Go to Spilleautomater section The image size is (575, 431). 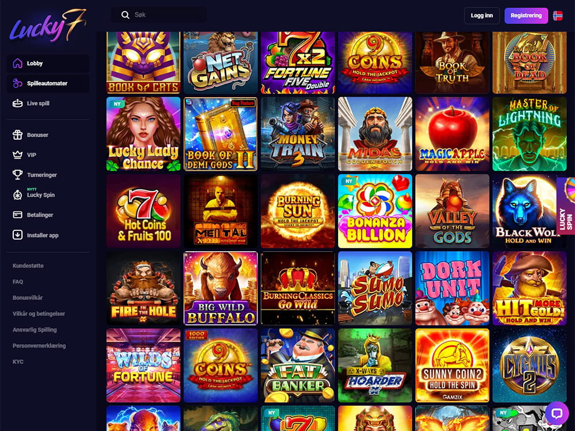[48, 83]
